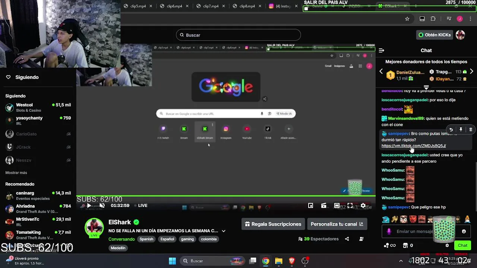Select the Medellín tag
This screenshot has width=477, height=268.
(x=118, y=248)
